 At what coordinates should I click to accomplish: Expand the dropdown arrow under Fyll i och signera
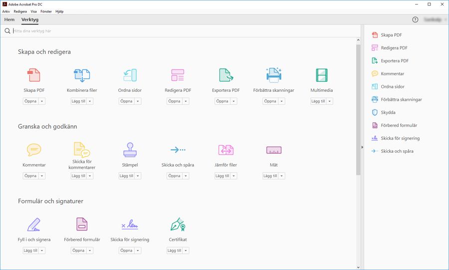[x=42, y=251]
